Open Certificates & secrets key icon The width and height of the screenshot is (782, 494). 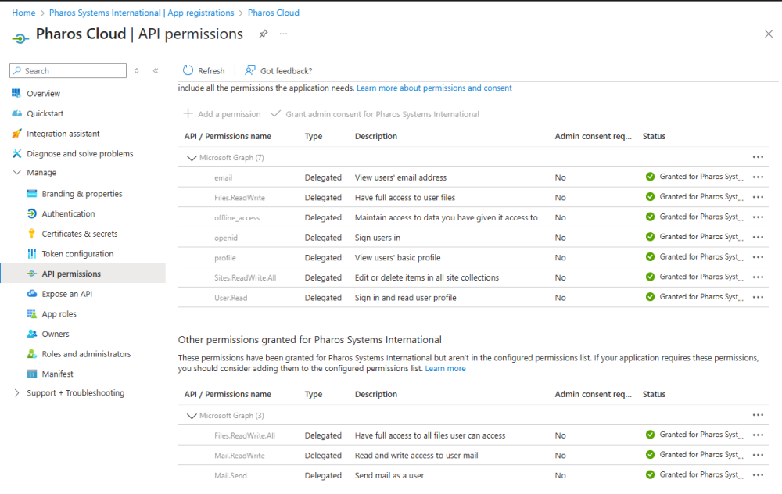(32, 234)
